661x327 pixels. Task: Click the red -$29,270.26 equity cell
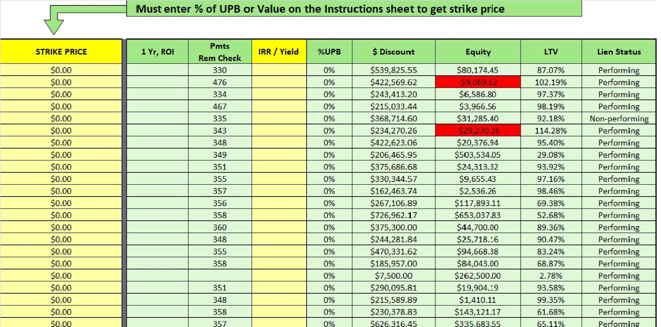pos(478,131)
